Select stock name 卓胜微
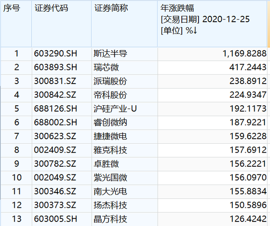Screen dimensions: 270x226 (x=106, y=164)
